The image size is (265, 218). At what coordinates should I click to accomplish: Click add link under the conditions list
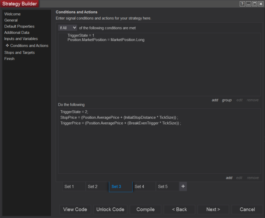point(215,100)
